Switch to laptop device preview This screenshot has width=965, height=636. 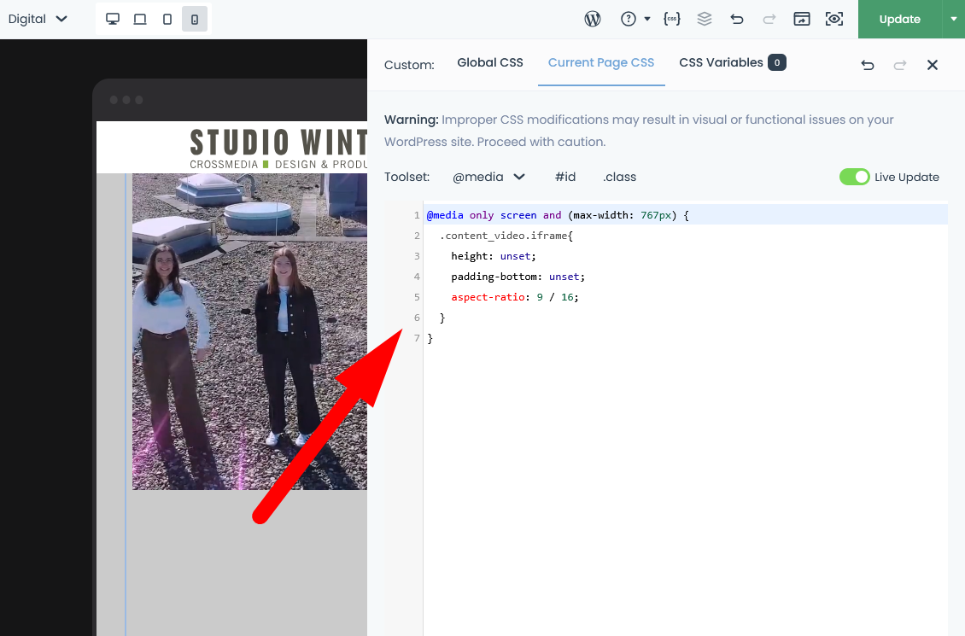pos(140,19)
